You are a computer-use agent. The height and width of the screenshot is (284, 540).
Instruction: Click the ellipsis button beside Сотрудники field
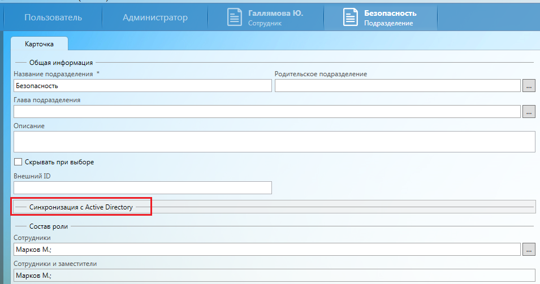(x=529, y=250)
